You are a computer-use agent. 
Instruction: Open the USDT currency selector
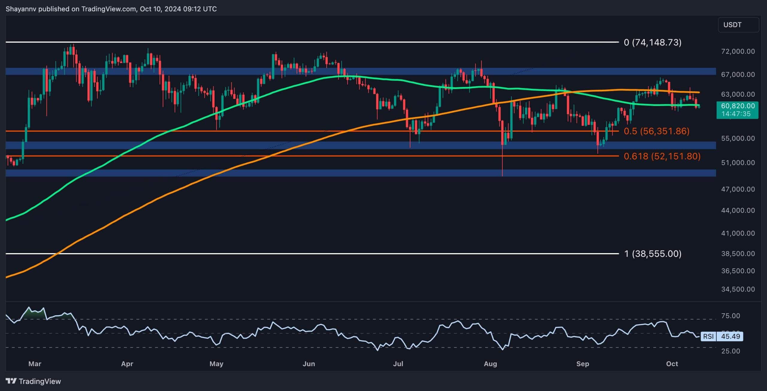point(738,25)
